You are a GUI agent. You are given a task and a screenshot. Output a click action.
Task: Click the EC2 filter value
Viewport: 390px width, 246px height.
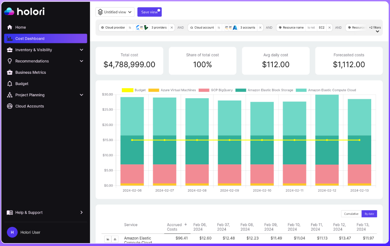point(322,27)
